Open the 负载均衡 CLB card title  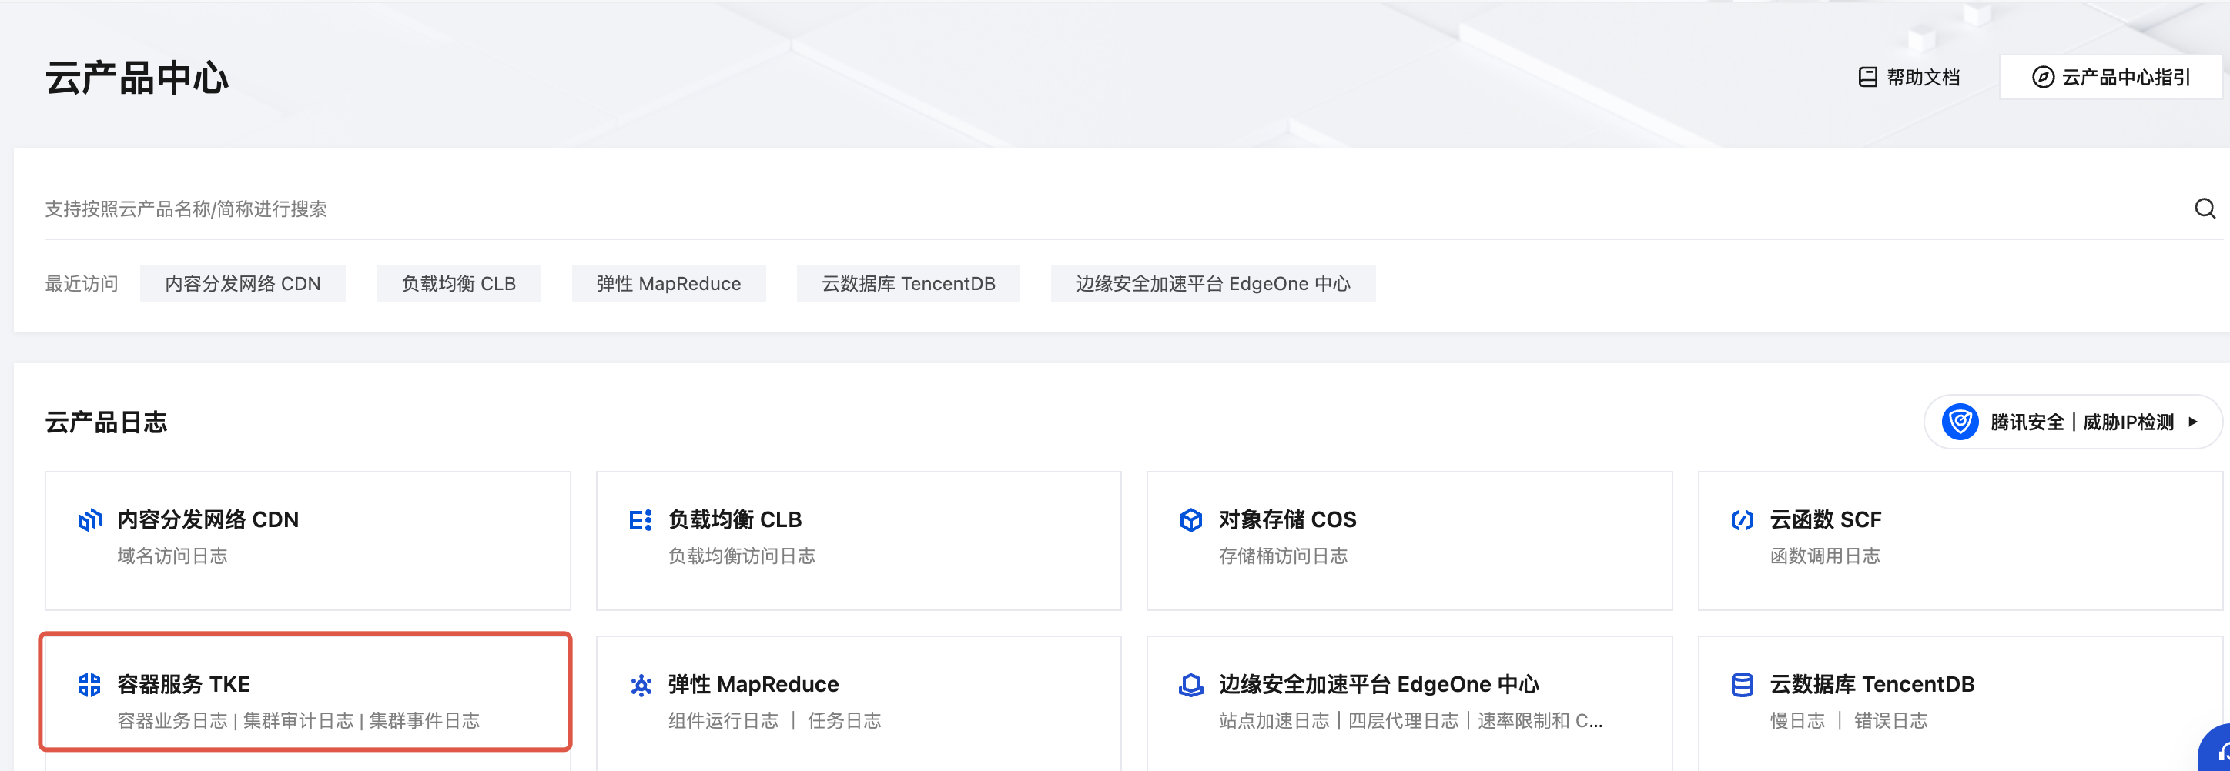pos(735,519)
